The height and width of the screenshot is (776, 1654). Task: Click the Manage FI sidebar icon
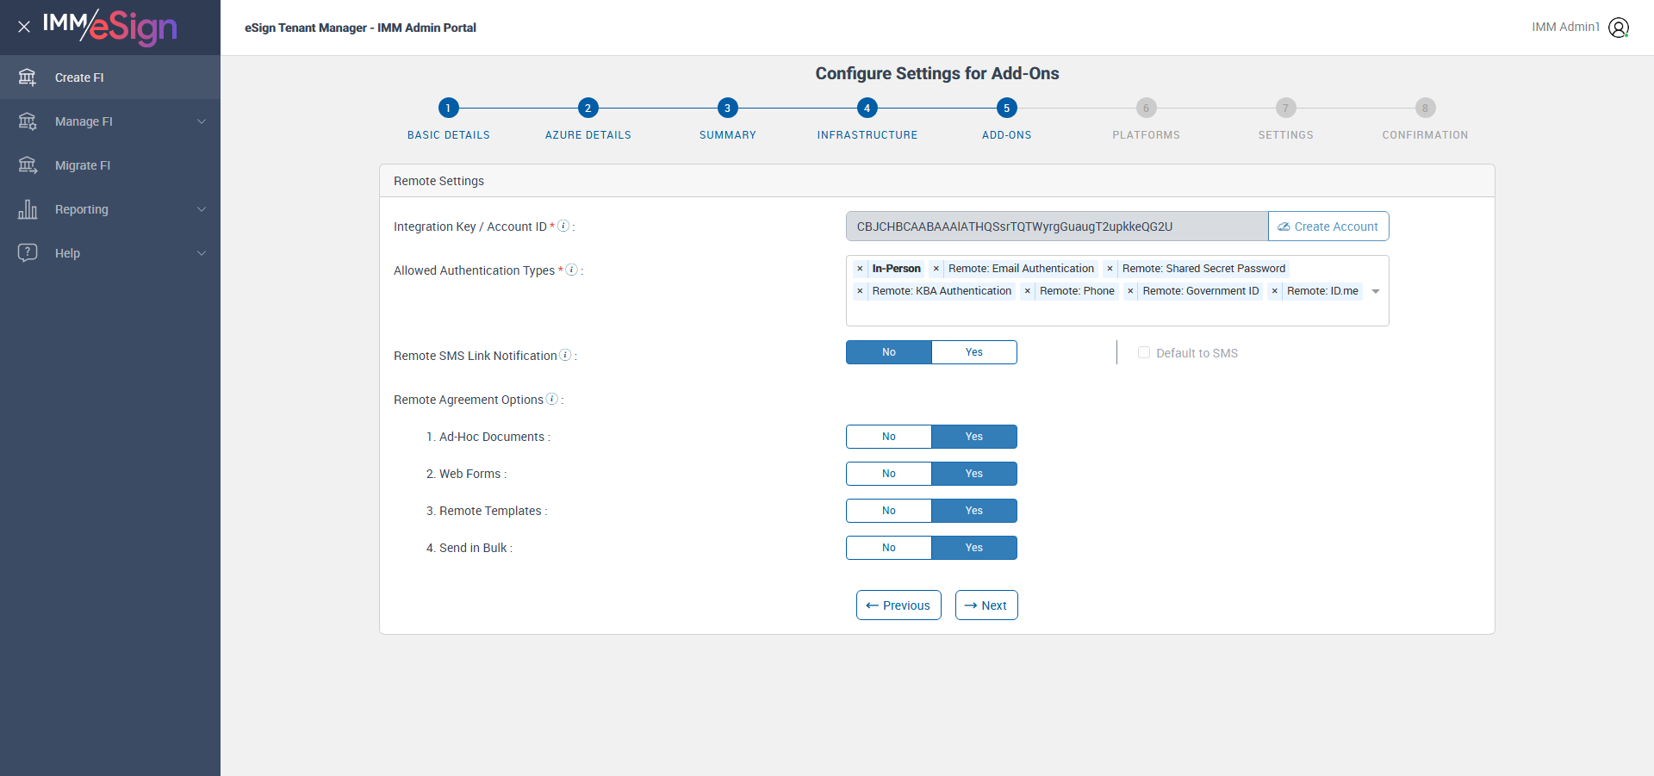(x=28, y=121)
